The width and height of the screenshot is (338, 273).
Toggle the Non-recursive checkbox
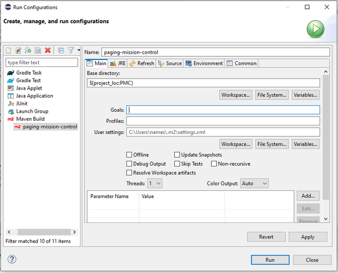click(214, 164)
